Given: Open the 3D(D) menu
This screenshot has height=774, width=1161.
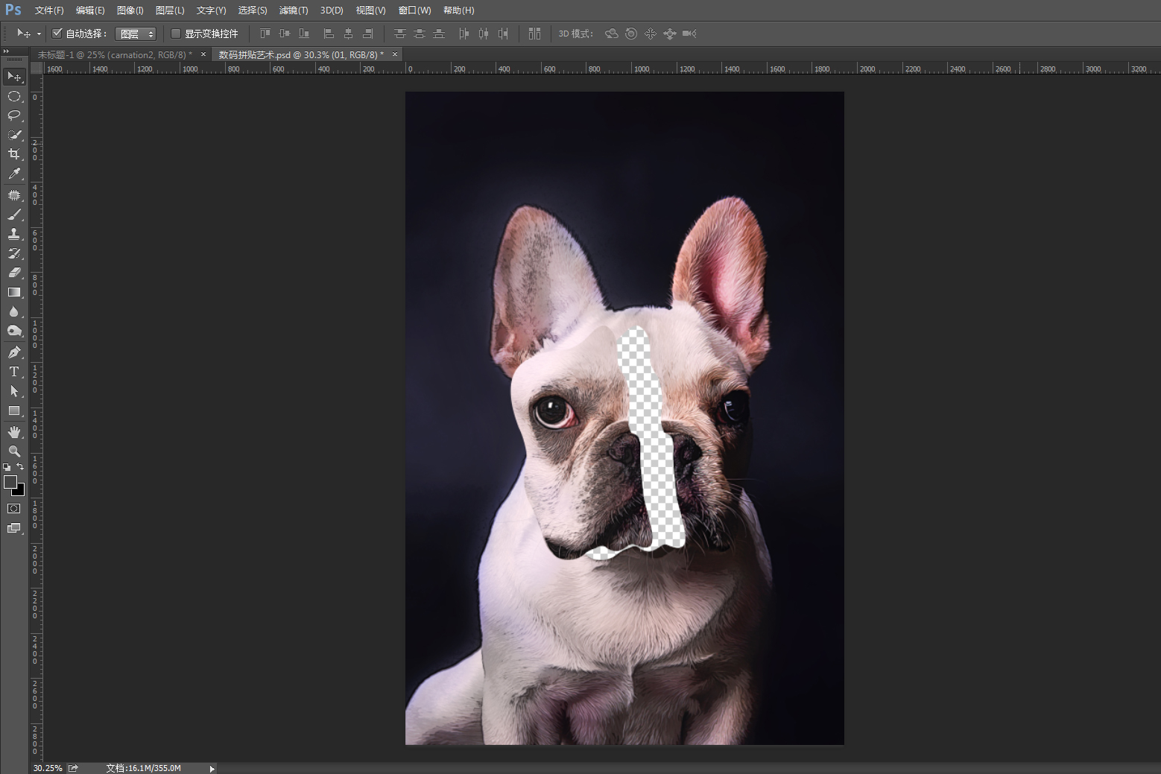Looking at the screenshot, I should tap(332, 10).
